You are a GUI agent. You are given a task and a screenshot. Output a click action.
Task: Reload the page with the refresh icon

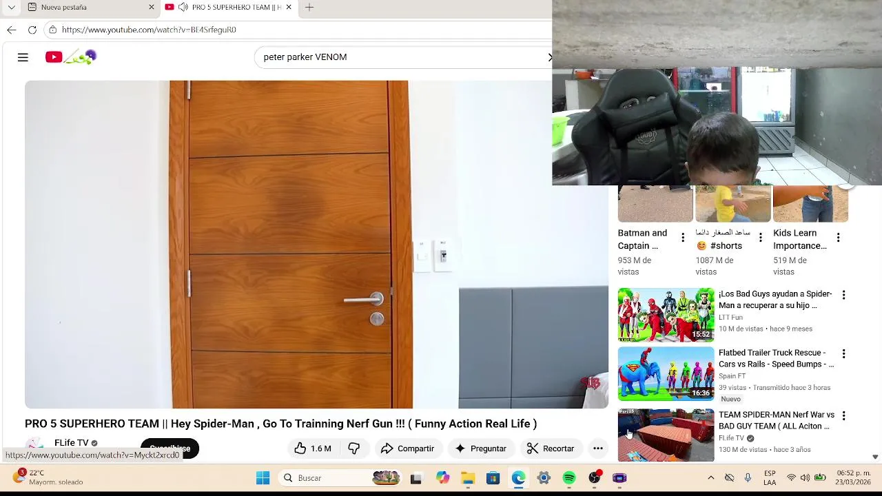coord(32,30)
